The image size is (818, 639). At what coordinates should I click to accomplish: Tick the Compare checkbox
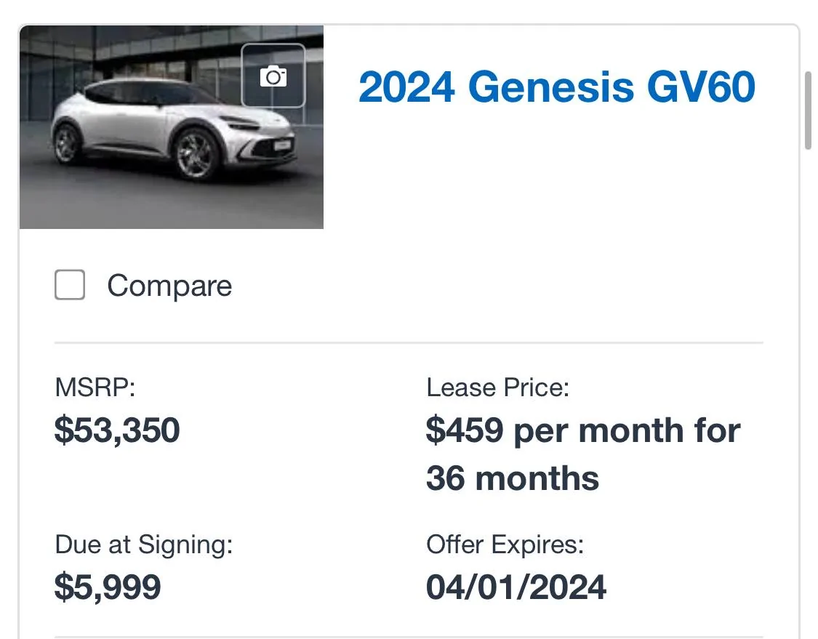(x=70, y=285)
